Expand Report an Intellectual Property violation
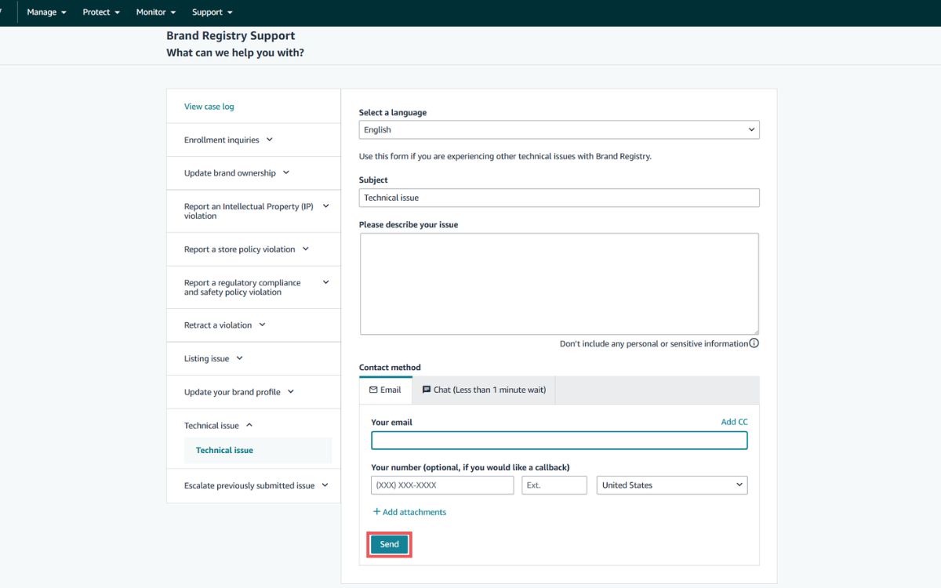The height and width of the screenshot is (588, 941). tap(253, 211)
